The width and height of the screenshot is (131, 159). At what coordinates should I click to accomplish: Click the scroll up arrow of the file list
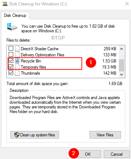click(121, 49)
